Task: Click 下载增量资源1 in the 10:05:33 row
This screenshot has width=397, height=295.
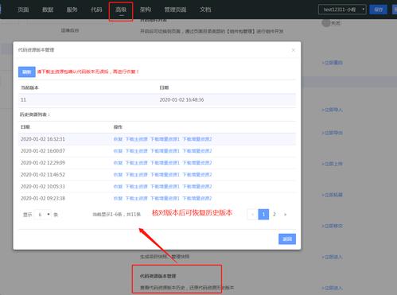Action: click(165, 187)
